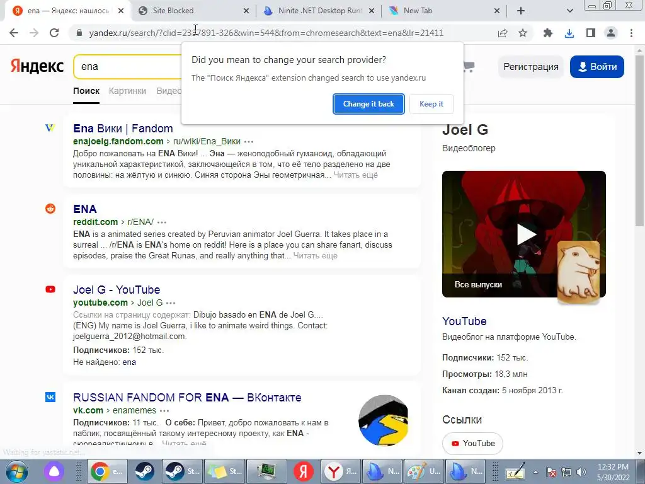Expand the tab search chevron
The image size is (645, 484).
(569, 11)
